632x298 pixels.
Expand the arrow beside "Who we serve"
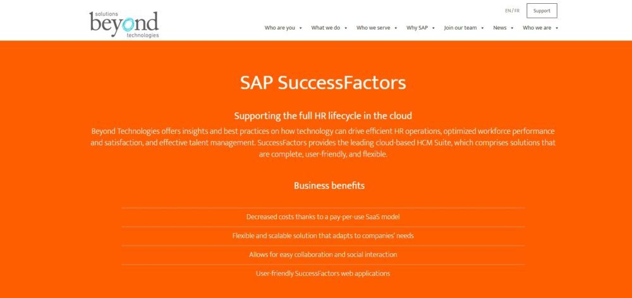[396, 28]
